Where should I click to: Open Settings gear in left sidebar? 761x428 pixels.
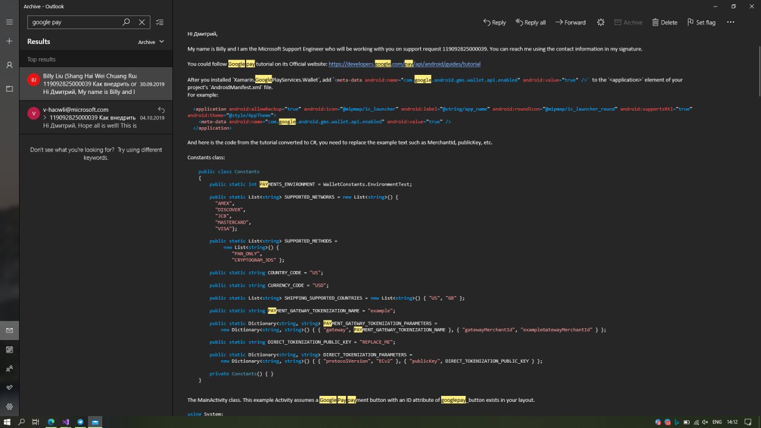(x=10, y=407)
